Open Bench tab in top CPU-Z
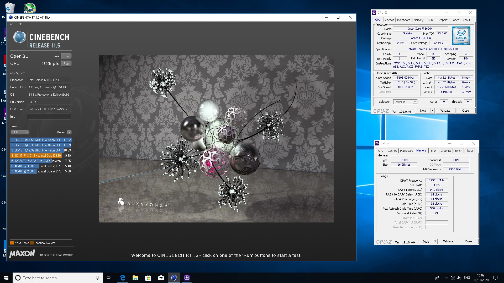 tap(455, 20)
